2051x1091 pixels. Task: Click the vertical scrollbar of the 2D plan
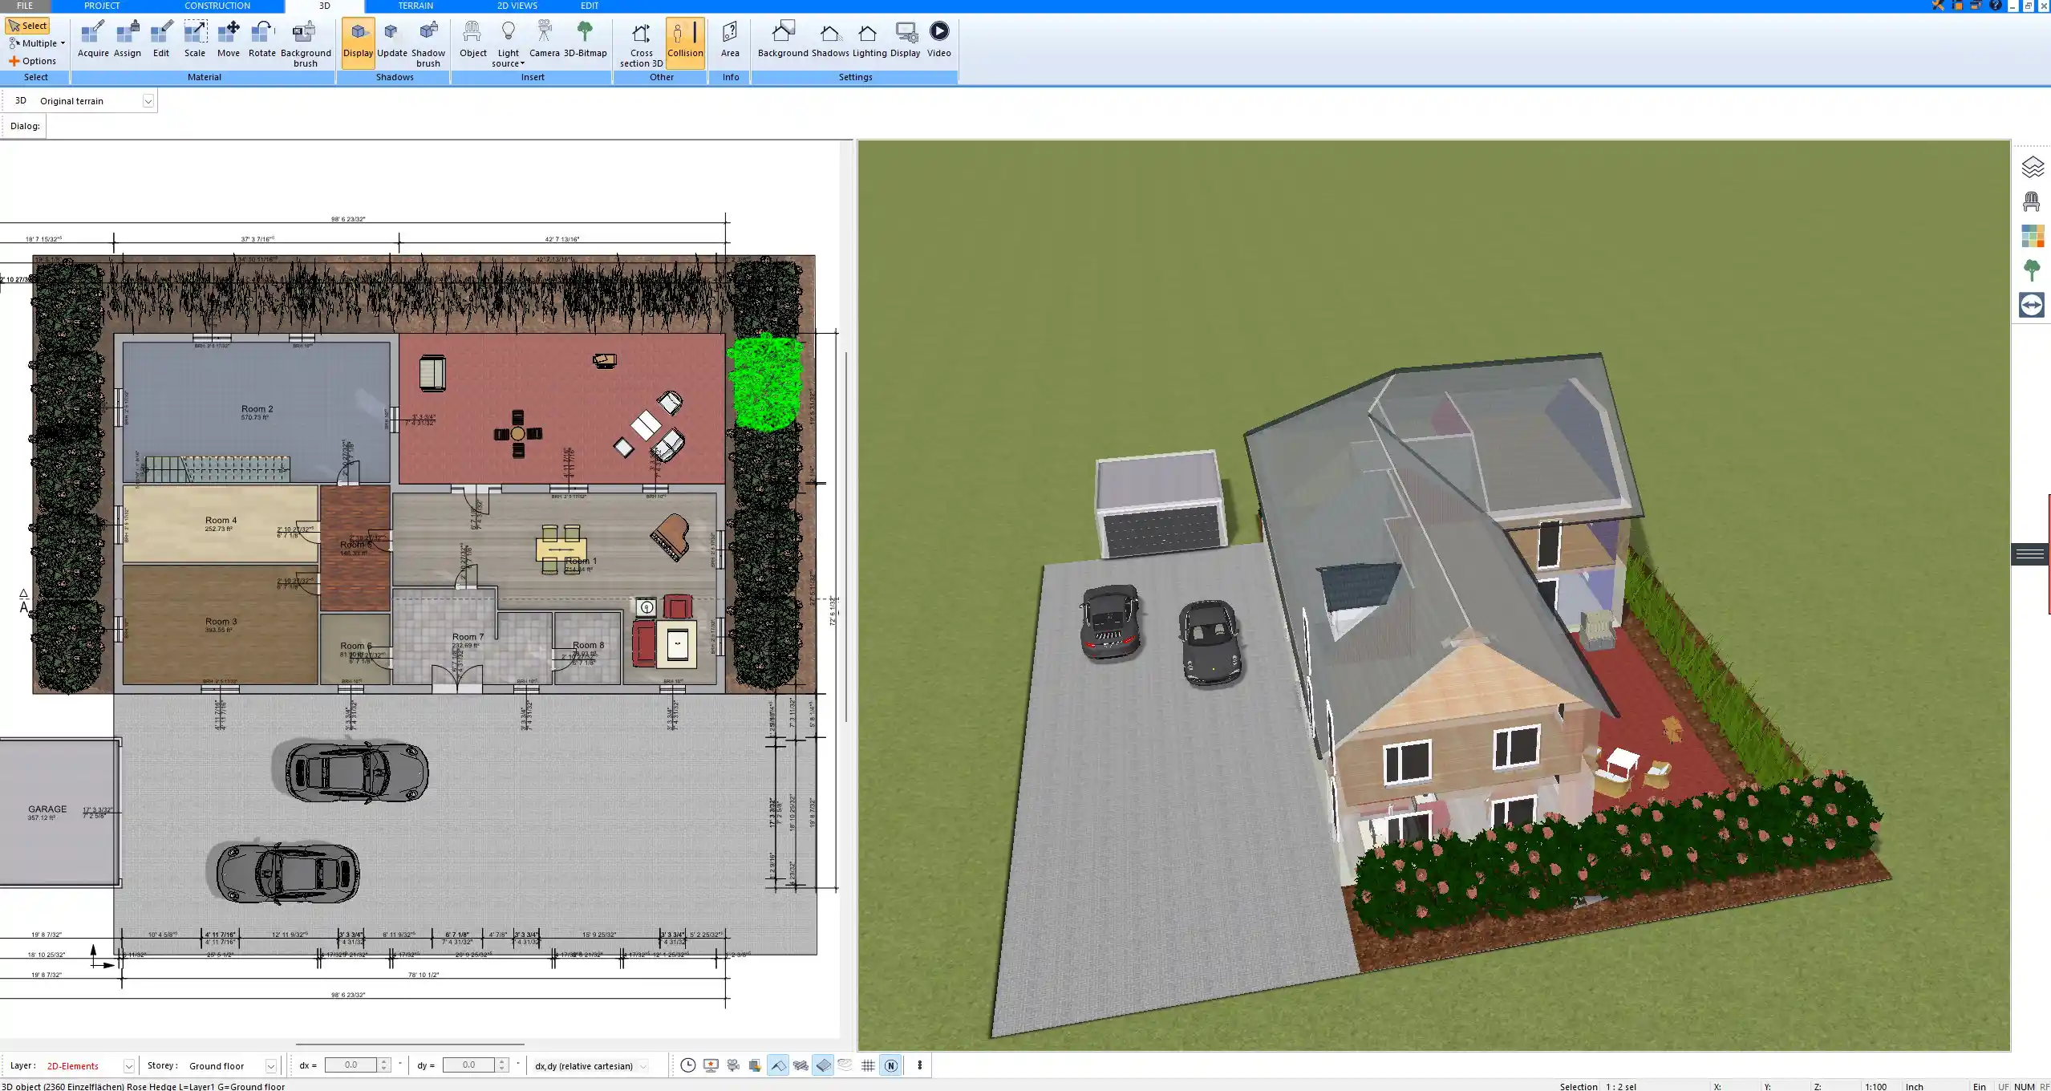[x=845, y=537]
